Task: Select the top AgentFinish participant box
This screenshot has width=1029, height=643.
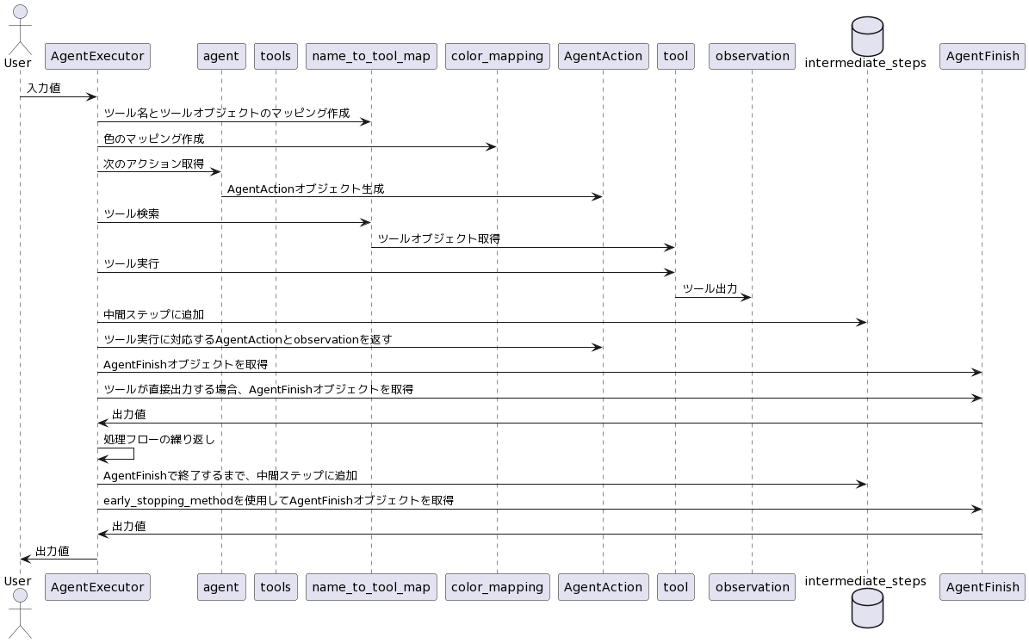Action: click(x=983, y=57)
